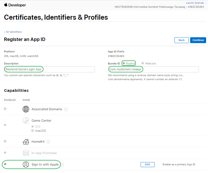Viewport: 208px width, 173px height.
Task: Open info icon beside Sign In with Apple
Action: coord(62,164)
